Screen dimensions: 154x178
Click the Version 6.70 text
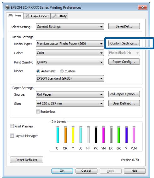129,160
